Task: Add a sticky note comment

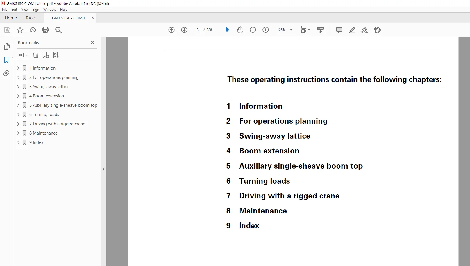Action: coord(339,30)
